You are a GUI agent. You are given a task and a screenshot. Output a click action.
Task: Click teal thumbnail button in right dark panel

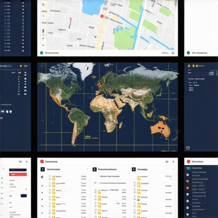[211, 73]
